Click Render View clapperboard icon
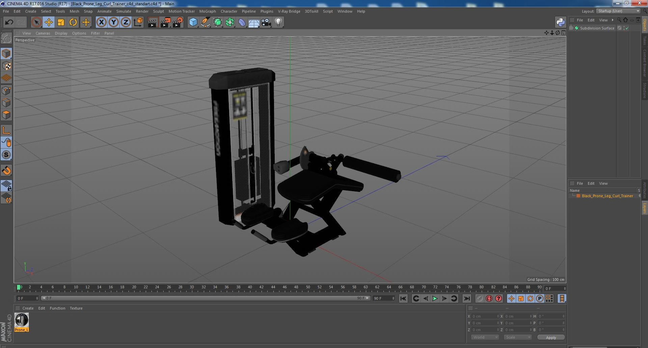 coord(153,23)
